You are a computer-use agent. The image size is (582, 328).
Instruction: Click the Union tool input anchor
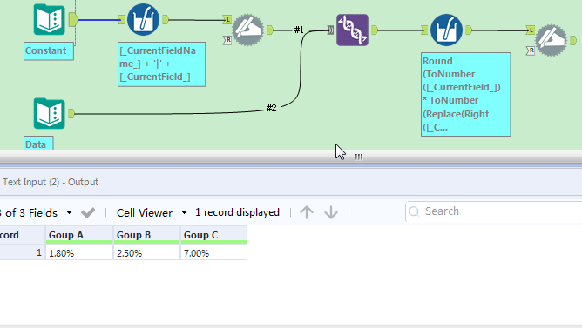point(330,30)
